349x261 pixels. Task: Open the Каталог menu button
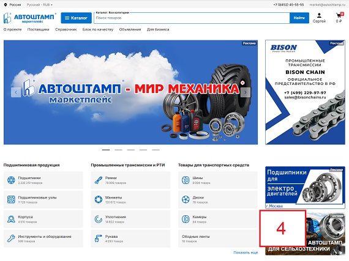pos(76,18)
